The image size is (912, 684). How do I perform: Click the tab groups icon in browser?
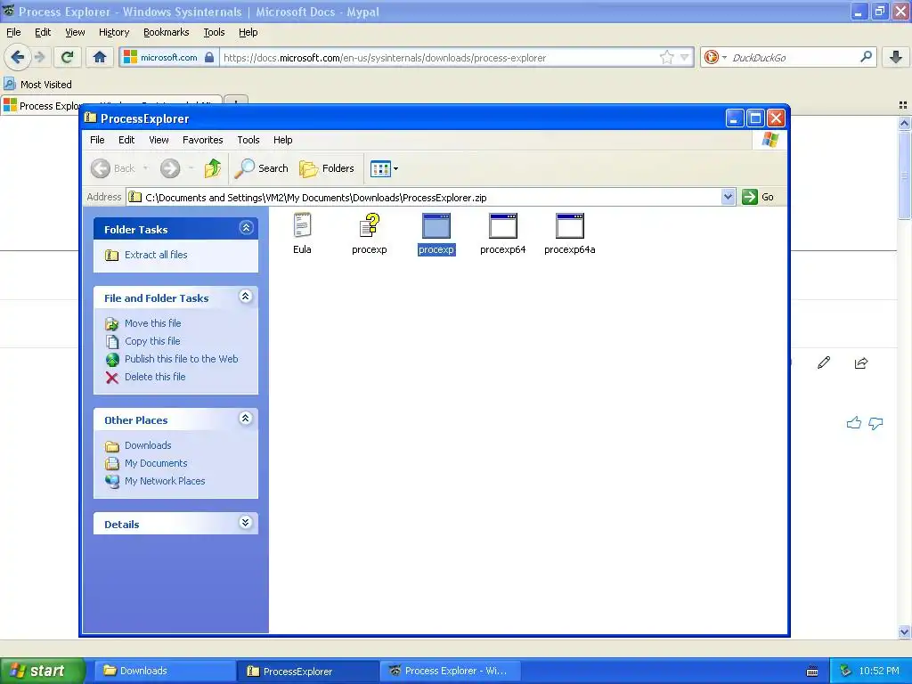pyautogui.click(x=903, y=105)
